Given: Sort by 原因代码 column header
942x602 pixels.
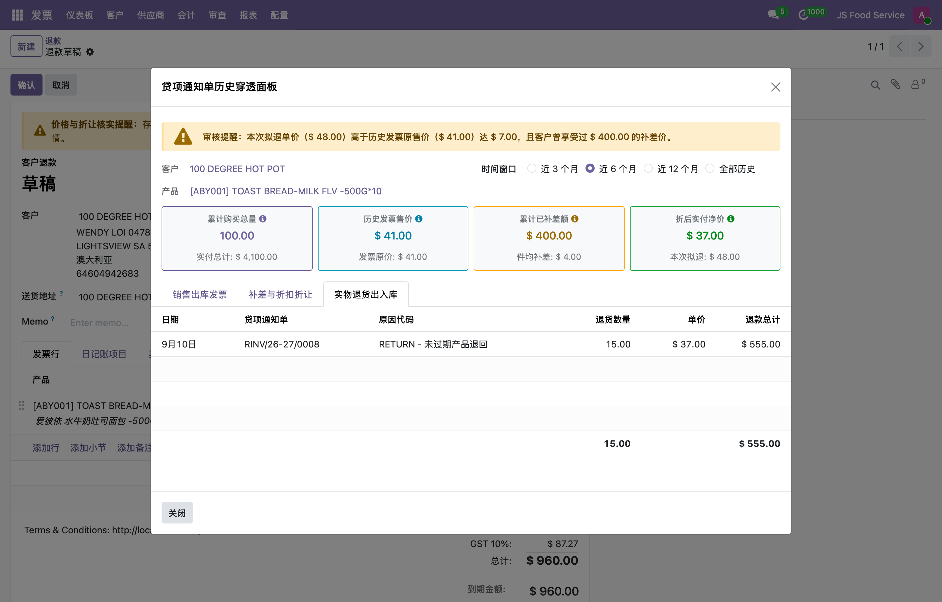Looking at the screenshot, I should click(396, 319).
